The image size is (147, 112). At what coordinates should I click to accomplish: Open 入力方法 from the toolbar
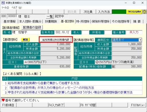tap(104, 12)
